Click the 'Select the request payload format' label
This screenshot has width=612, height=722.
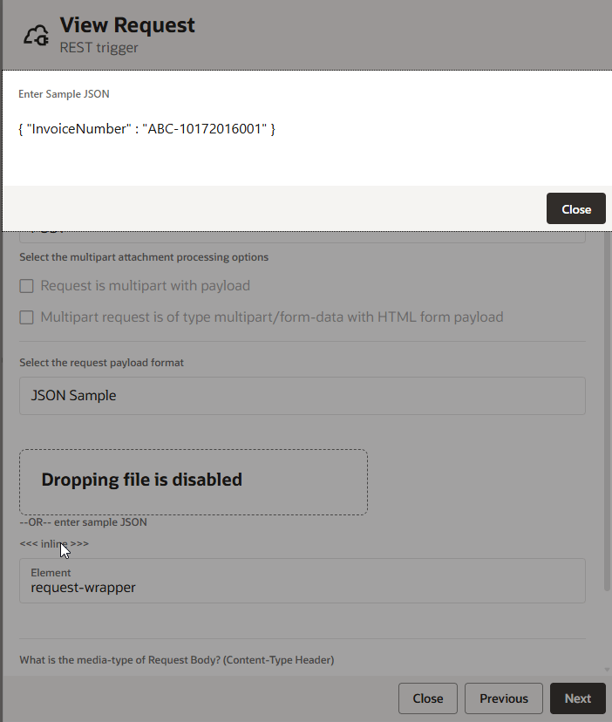[x=102, y=363]
